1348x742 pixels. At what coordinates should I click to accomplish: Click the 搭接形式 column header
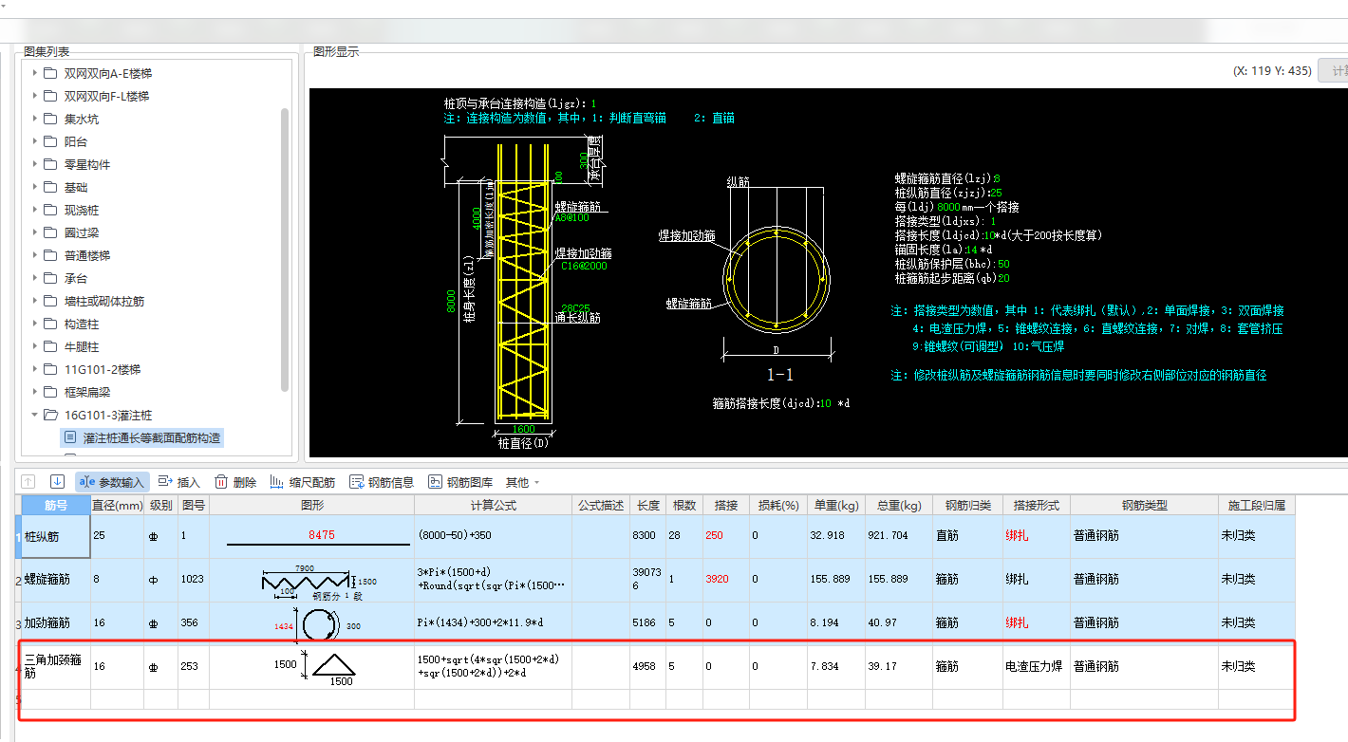(x=1036, y=506)
